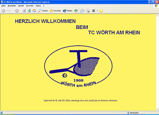Click the TC Wörth tennis racket logo
The image size is (159, 115).
point(78,66)
